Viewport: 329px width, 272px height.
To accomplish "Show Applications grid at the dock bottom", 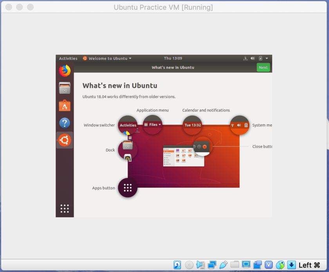I will (x=65, y=209).
